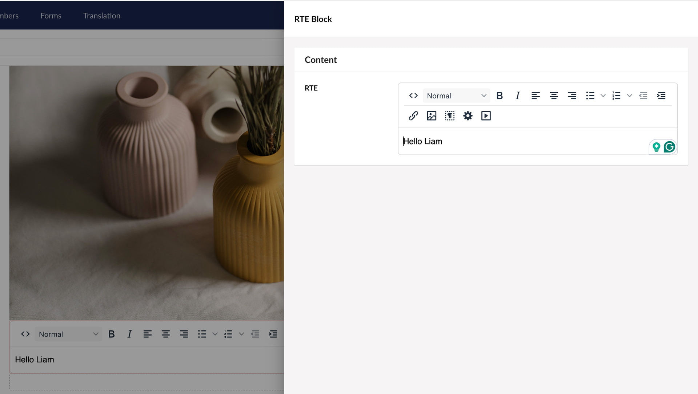This screenshot has height=394, width=698.
Task: Expand bullet list style options arrow
Action: click(603, 96)
